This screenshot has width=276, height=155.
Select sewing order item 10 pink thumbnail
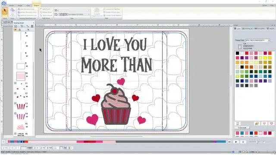[x=21, y=76]
